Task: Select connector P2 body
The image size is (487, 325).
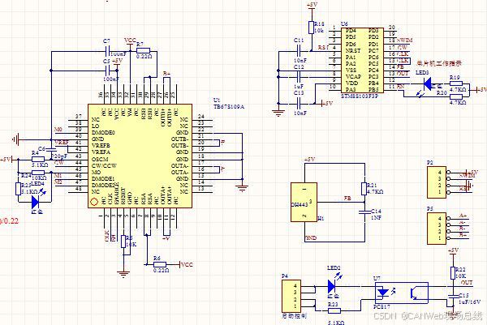Action: pyautogui.click(x=437, y=182)
